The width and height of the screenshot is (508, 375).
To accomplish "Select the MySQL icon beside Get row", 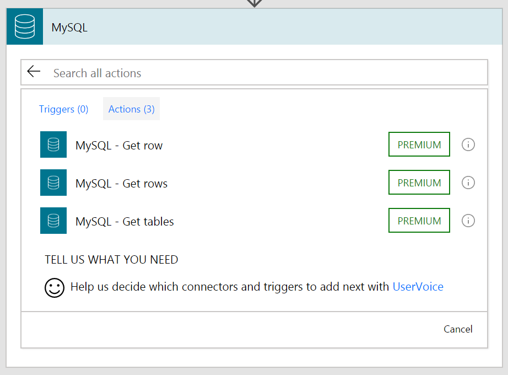I will [53, 144].
